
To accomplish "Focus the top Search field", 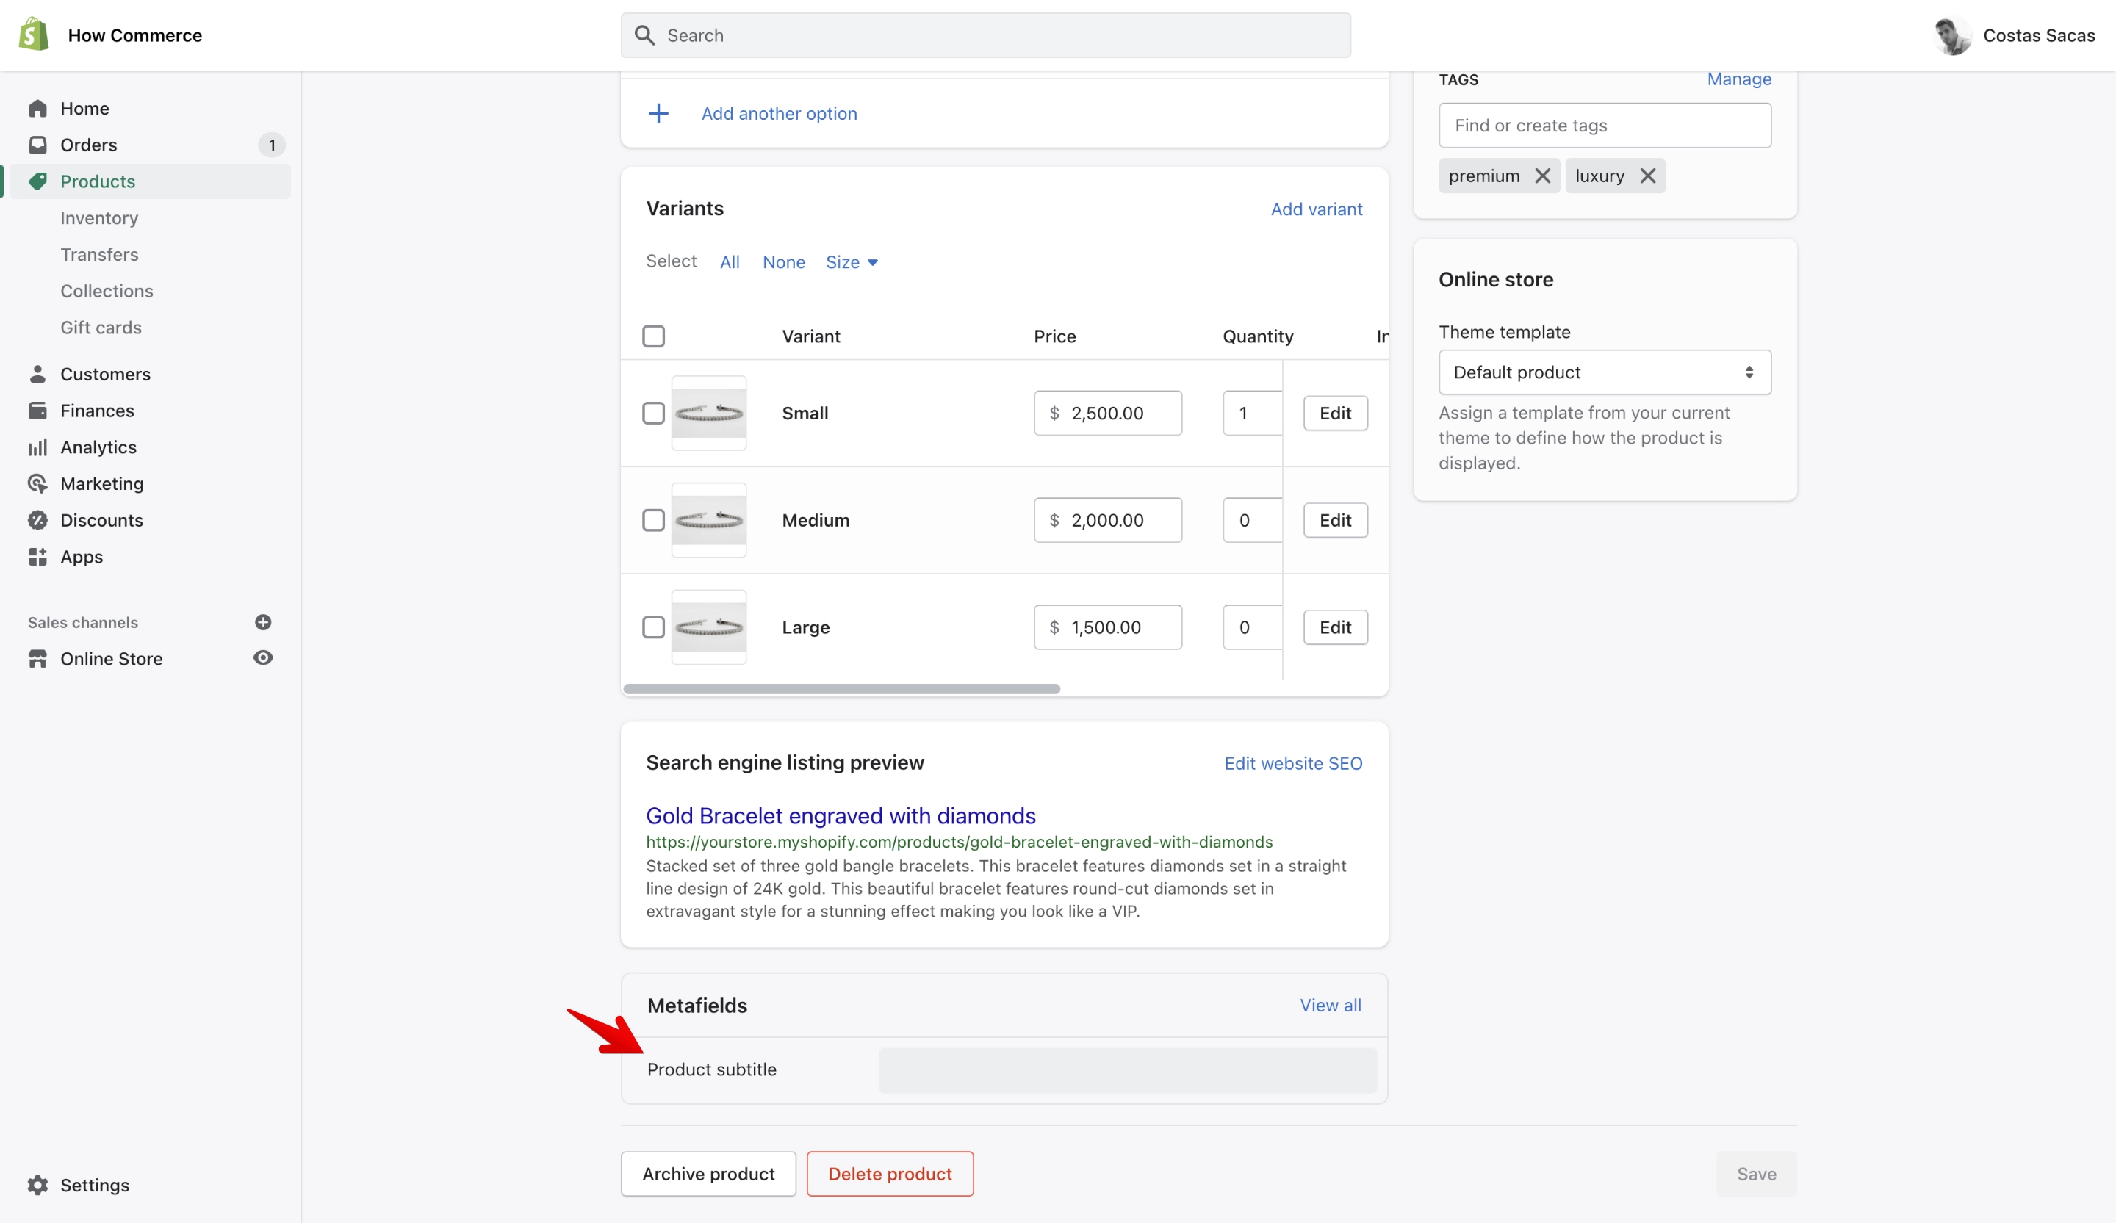I will tap(986, 35).
